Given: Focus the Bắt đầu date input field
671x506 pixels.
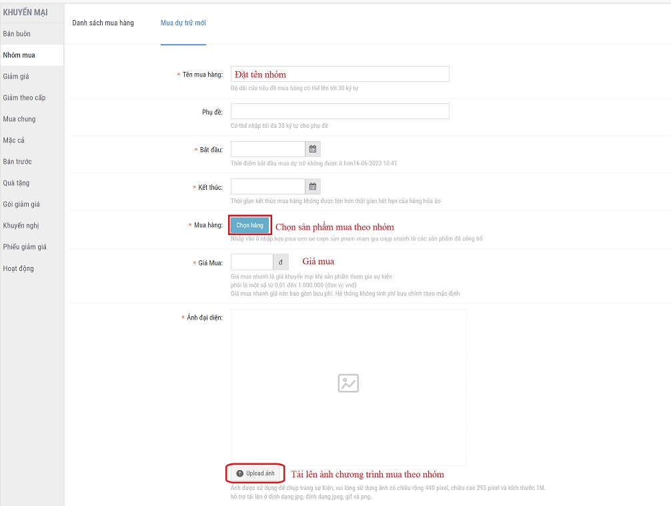Looking at the screenshot, I should click(267, 149).
